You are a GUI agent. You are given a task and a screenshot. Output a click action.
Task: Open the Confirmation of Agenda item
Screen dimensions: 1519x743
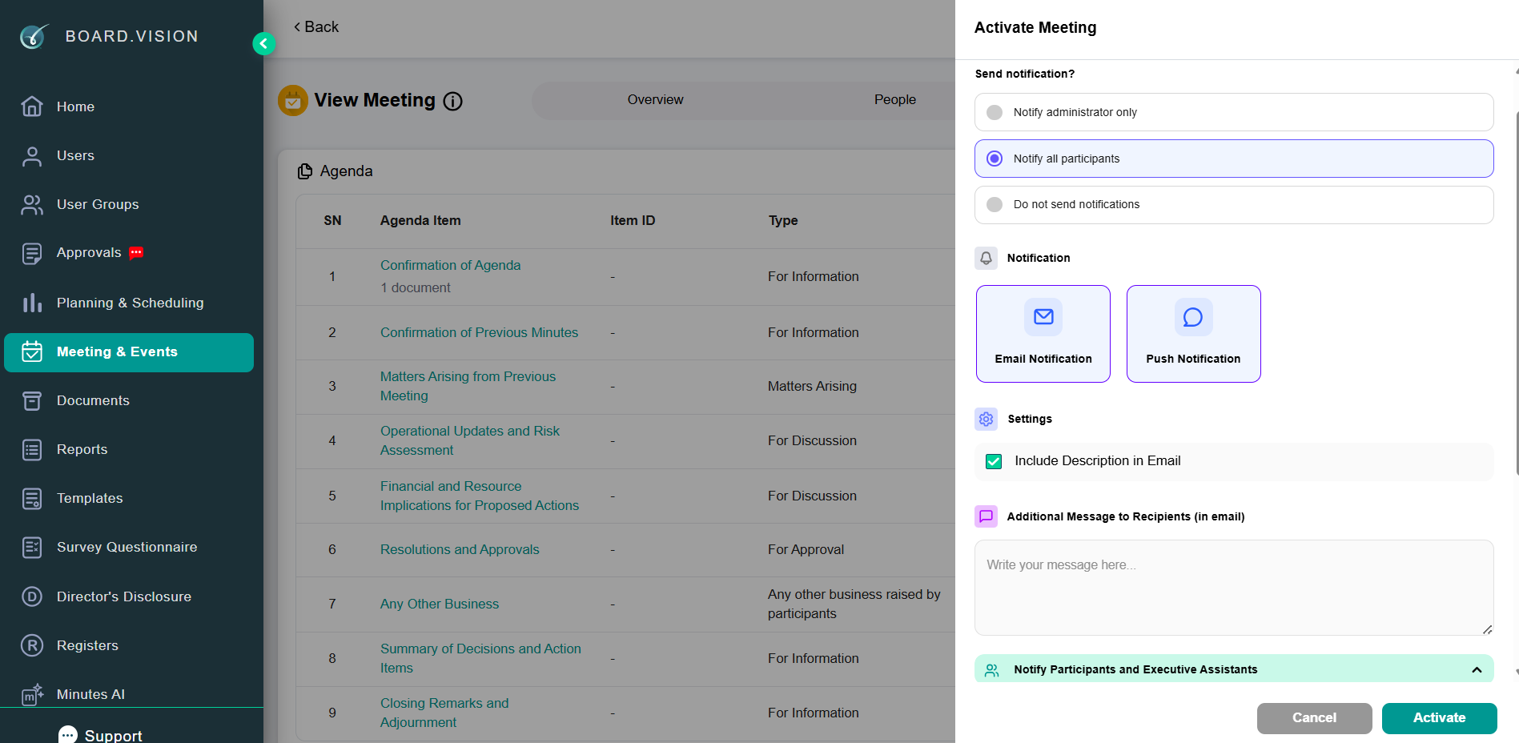click(450, 265)
